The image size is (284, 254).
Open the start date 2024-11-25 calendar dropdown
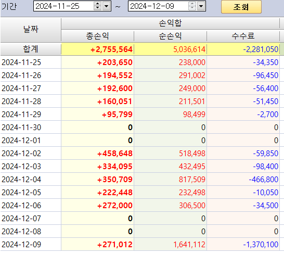click(x=107, y=6)
